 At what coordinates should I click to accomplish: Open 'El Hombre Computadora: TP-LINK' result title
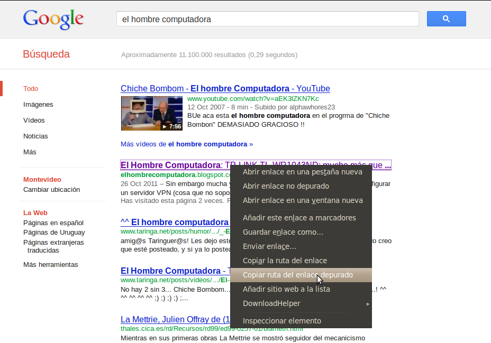pos(175,165)
